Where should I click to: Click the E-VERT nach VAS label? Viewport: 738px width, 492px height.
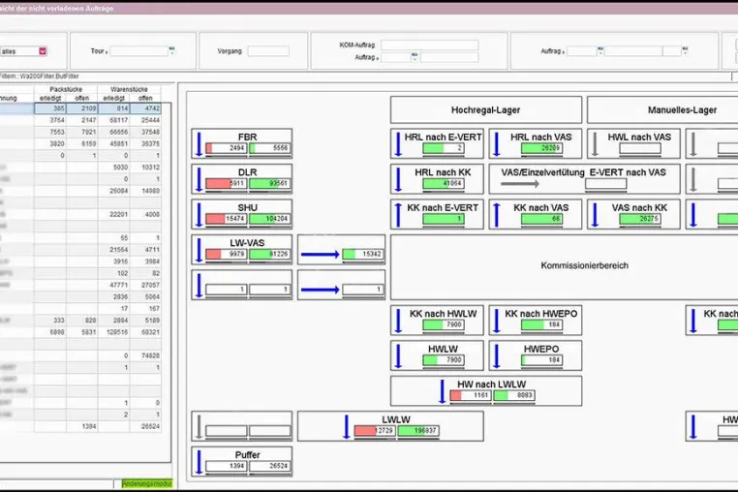(628, 172)
